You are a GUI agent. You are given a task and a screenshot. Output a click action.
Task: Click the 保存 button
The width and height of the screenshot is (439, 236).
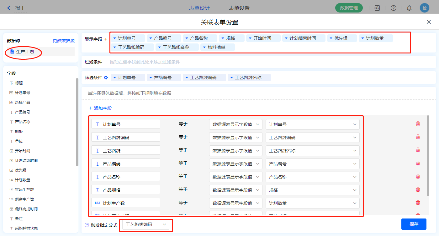pyautogui.click(x=414, y=224)
